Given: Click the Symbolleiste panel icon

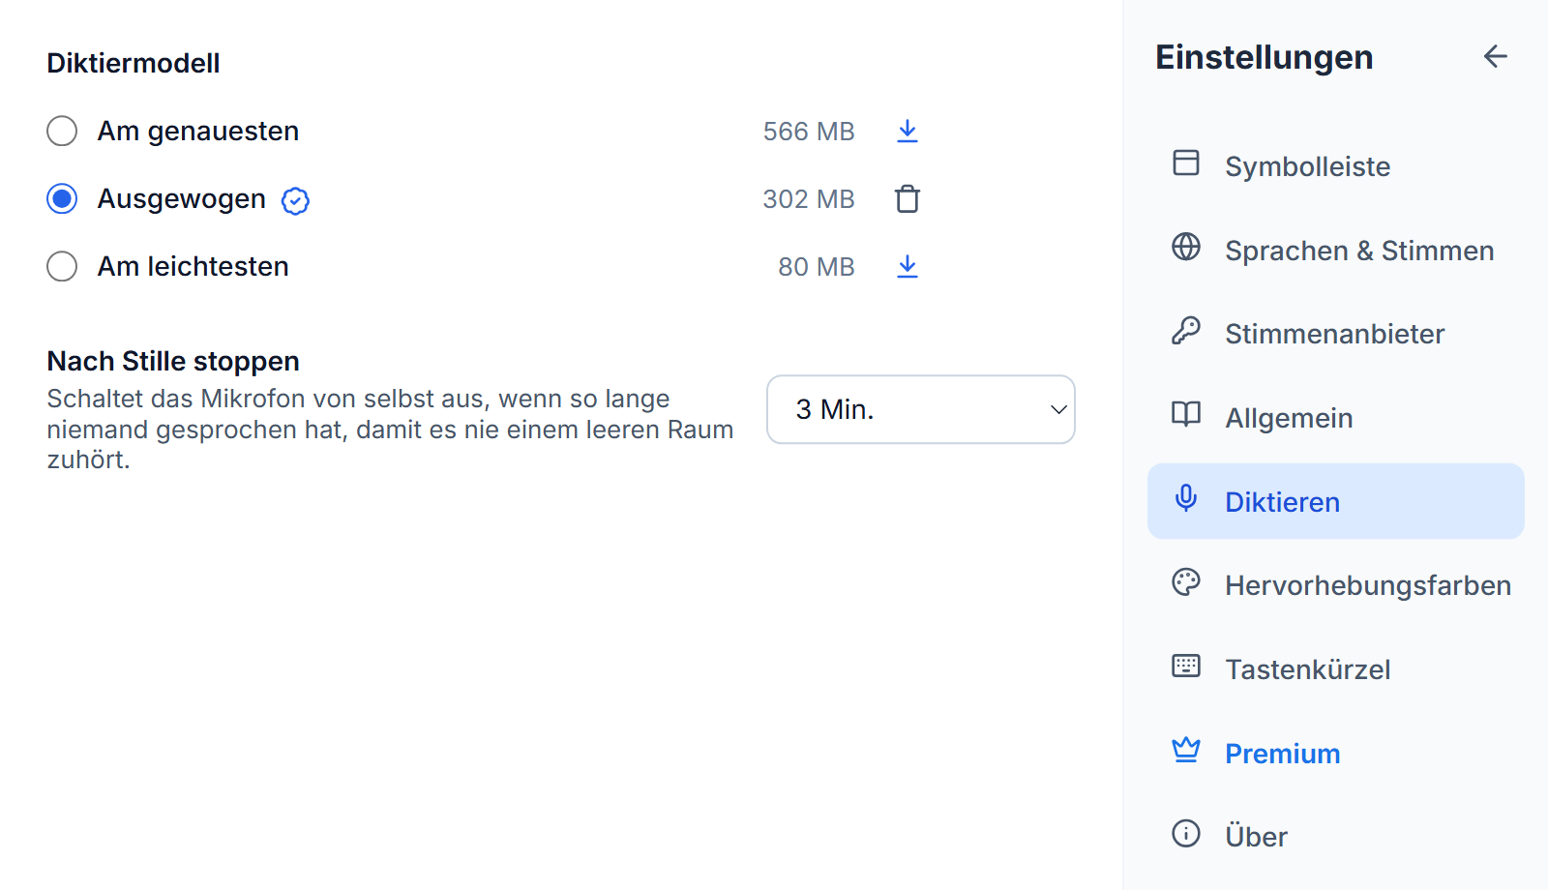Looking at the screenshot, I should point(1186,163).
